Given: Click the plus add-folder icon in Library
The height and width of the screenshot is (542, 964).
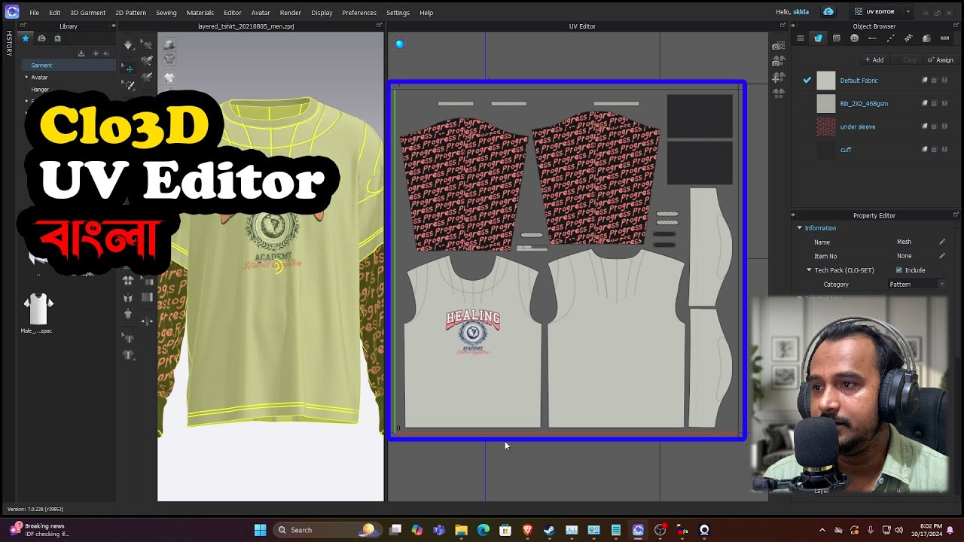Looking at the screenshot, I should click(x=95, y=53).
